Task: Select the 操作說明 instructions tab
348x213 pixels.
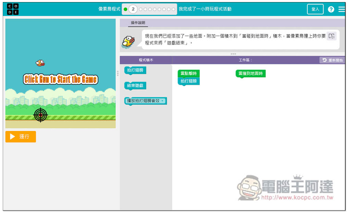Action: [x=138, y=23]
